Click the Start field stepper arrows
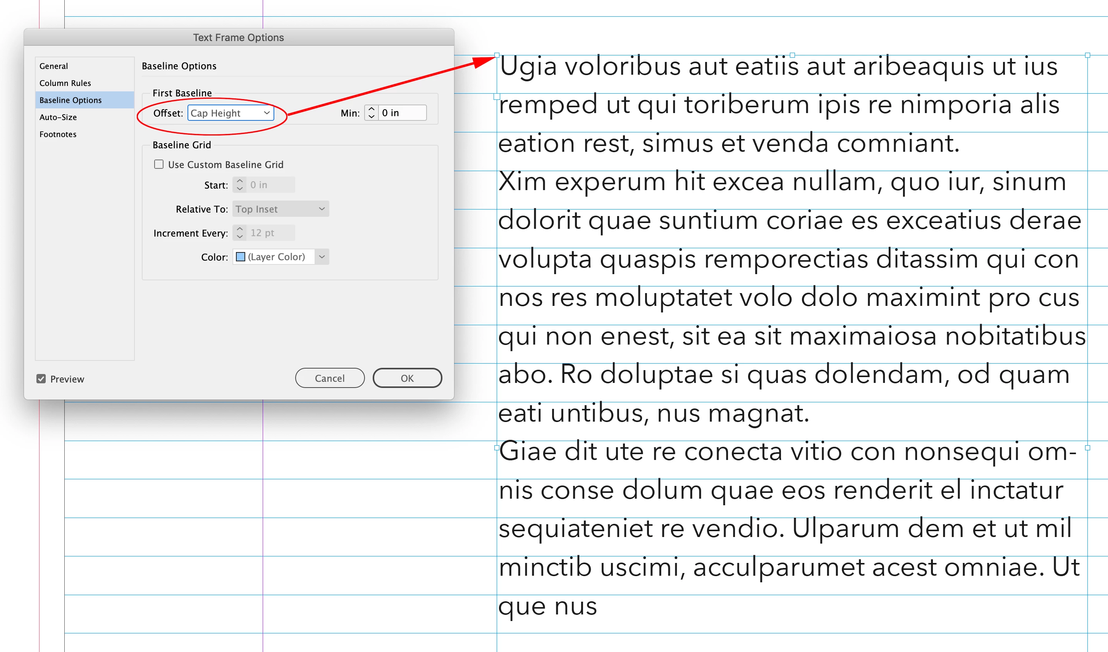This screenshot has width=1108, height=652. coord(240,185)
